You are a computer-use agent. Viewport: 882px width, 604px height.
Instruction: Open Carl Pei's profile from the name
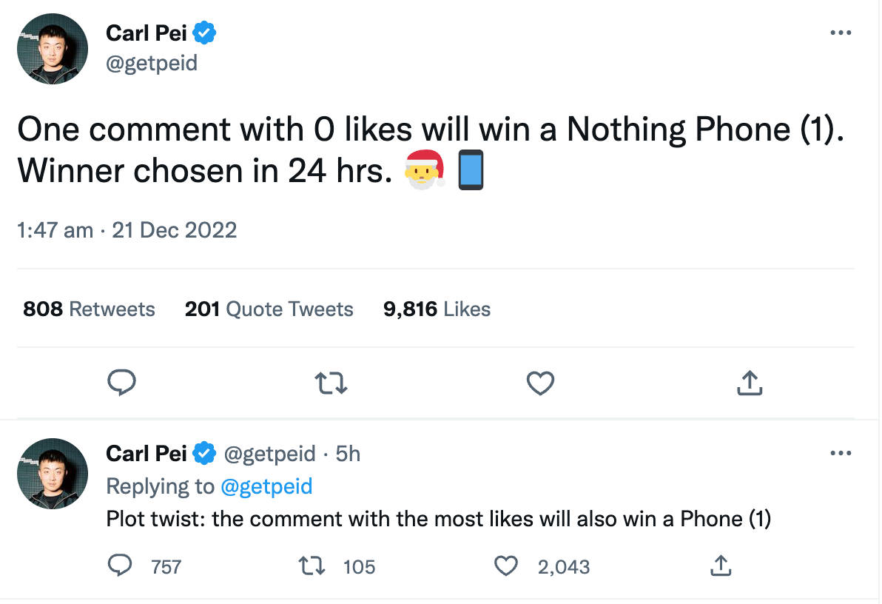(x=147, y=32)
